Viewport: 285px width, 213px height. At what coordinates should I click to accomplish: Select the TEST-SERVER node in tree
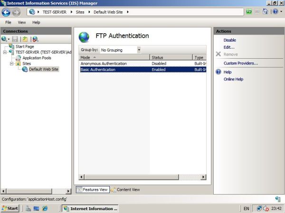pyautogui.click(x=43, y=52)
